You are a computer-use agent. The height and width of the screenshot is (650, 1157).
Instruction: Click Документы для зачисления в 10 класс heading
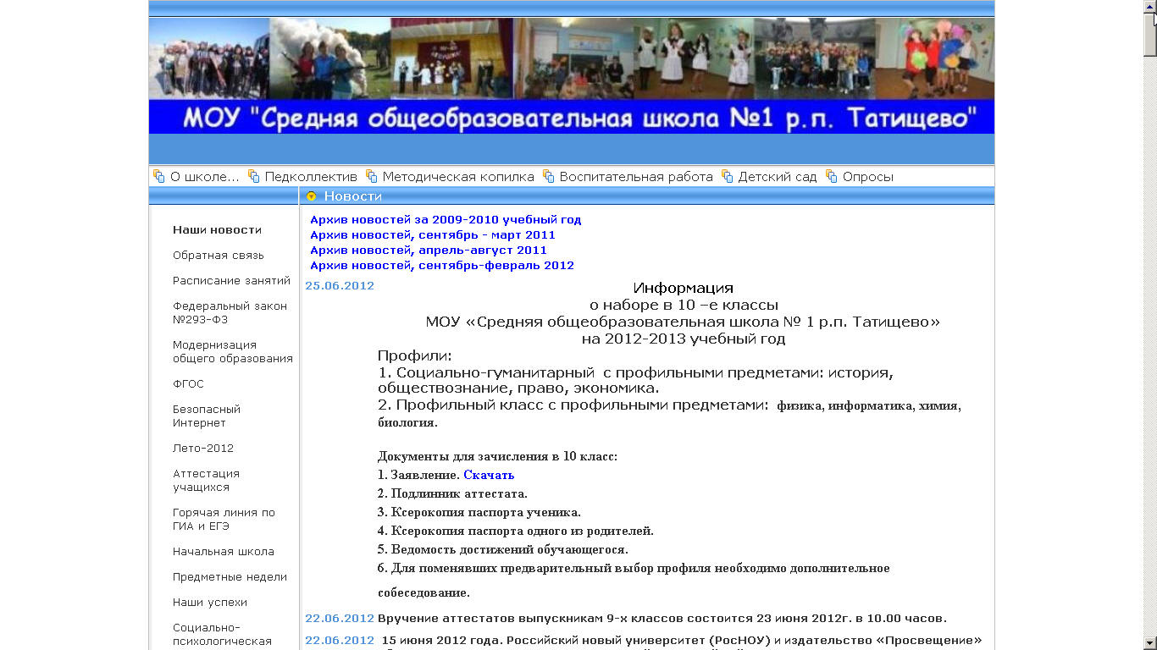[498, 456]
